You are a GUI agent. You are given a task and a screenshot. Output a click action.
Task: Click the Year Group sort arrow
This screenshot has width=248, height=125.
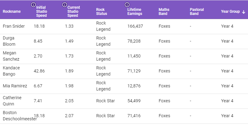point(244,12)
